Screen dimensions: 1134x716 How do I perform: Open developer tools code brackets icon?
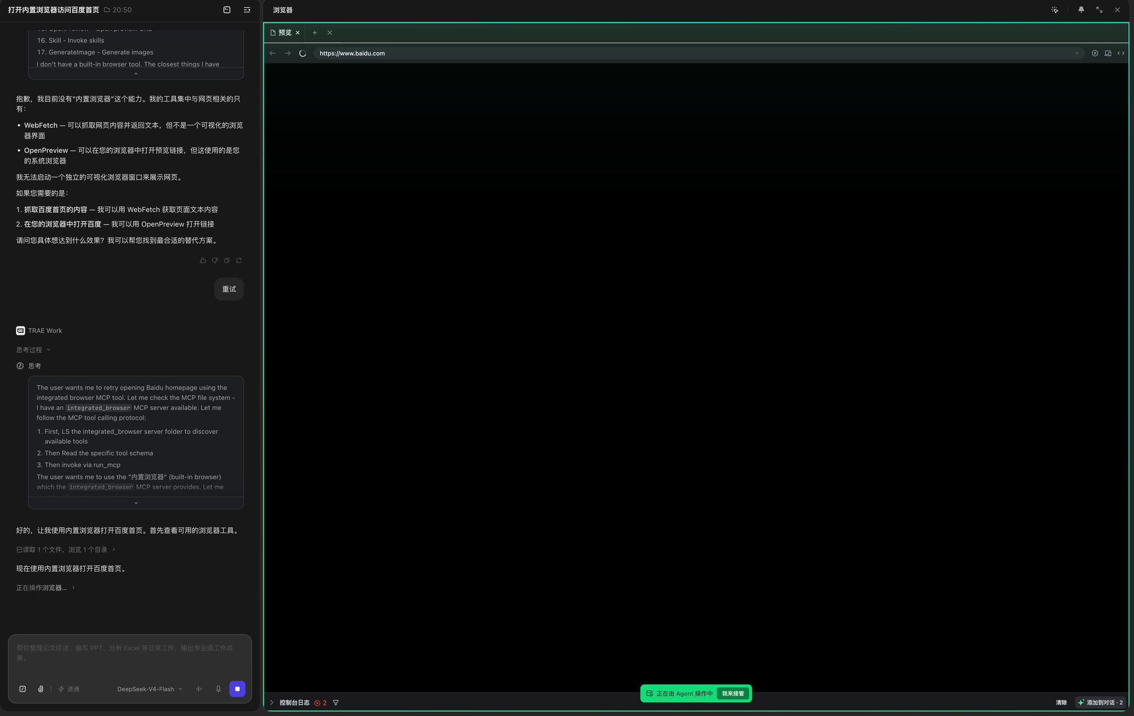coord(1121,53)
